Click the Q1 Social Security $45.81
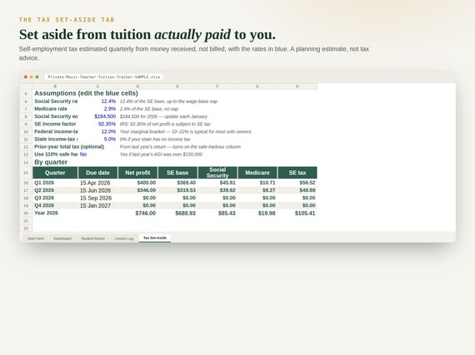Image resolution: width=475 pixels, height=355 pixels. pos(217,183)
